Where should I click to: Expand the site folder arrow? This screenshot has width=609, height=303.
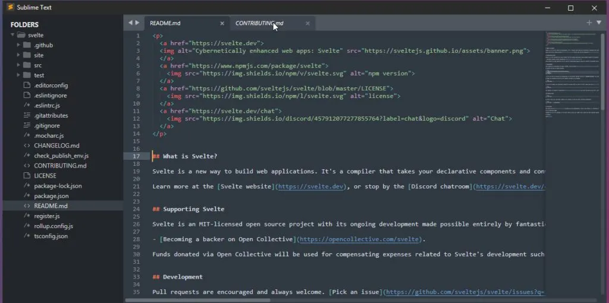pos(18,55)
